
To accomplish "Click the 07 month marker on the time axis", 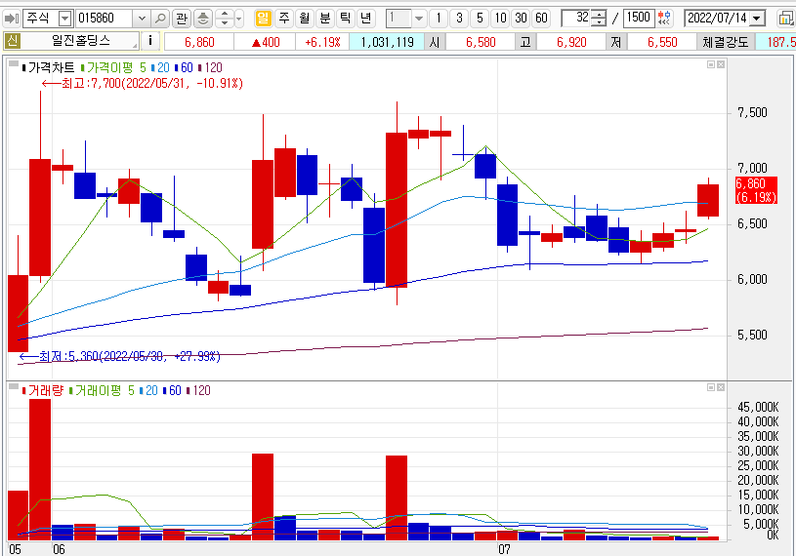I will point(504,549).
